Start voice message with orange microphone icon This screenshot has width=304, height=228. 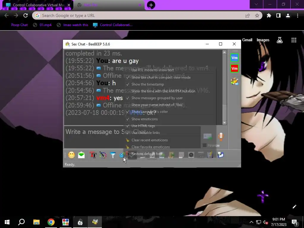(221, 137)
